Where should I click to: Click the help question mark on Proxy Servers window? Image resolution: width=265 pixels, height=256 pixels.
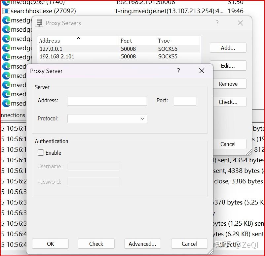(x=217, y=23)
